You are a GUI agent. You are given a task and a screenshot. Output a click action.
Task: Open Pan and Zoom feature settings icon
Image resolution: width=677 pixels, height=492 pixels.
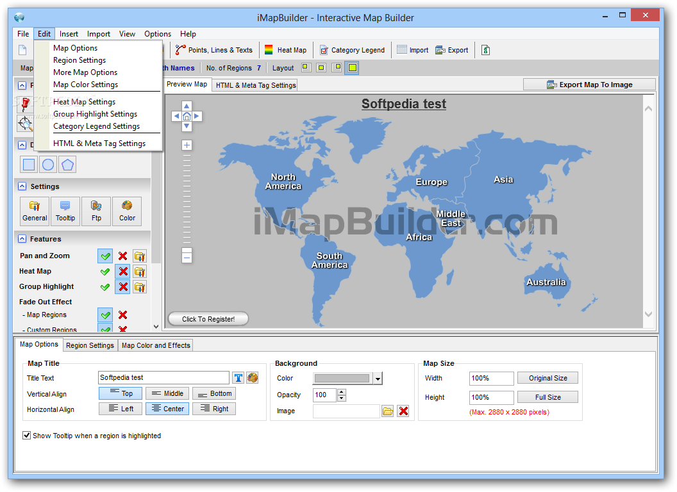coord(140,256)
